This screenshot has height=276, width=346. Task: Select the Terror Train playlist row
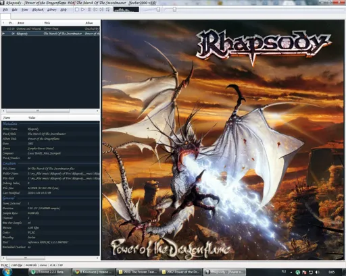coord(51,29)
